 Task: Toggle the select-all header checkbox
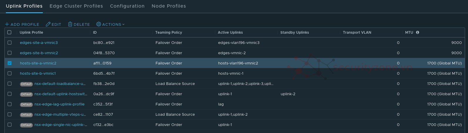tap(9, 33)
